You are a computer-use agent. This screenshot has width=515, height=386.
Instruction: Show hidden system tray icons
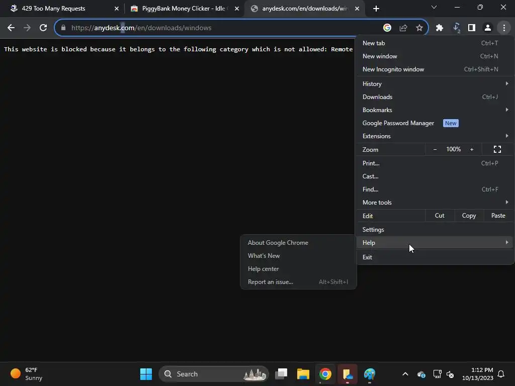tap(405, 374)
